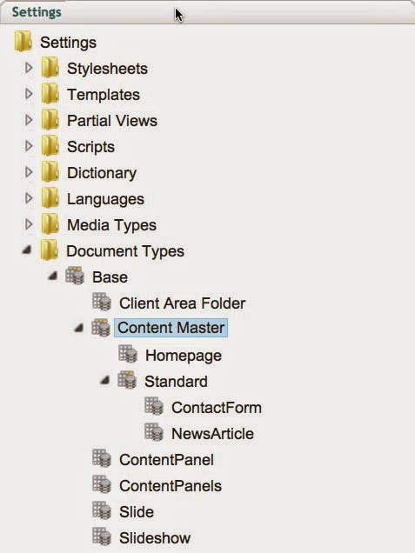Viewport: 415px width, 553px height.
Task: Click the ContentPanel document type icon
Action: (x=102, y=458)
